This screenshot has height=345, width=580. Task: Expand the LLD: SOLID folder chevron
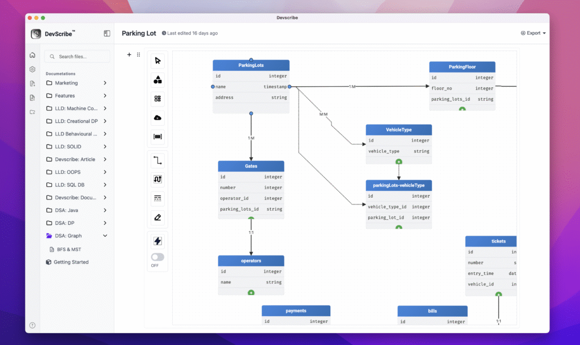pos(105,147)
